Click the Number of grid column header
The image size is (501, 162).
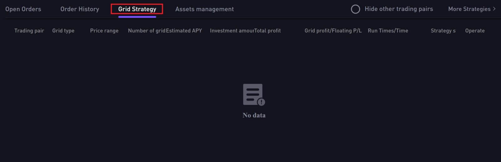pos(147,31)
